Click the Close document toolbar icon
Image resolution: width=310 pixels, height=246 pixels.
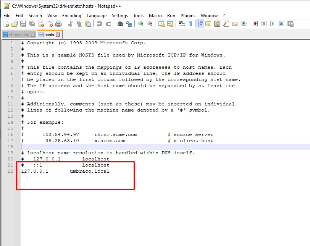[x=41, y=24]
